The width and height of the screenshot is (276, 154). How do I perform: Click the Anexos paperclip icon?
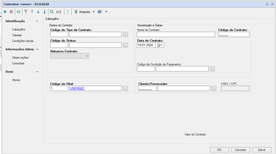[x=76, y=12]
